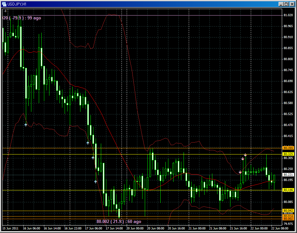Maximize the USDJPY,H1 chart window
Image resolution: width=297 pixels, height=233 pixels.
[x=286, y=4]
